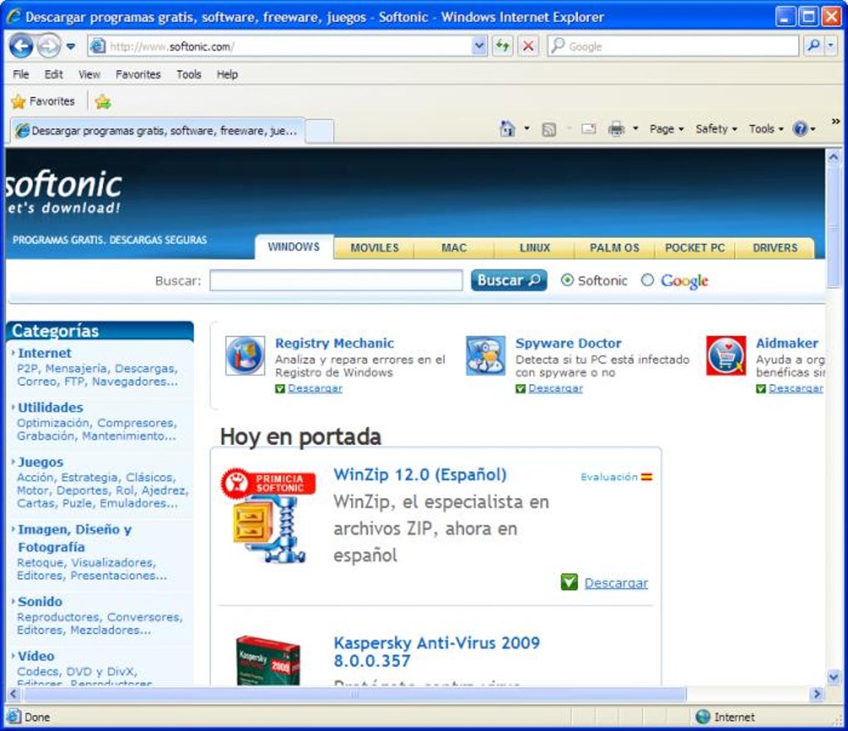Click the vertical scrollbar up arrow
Image resolution: width=848 pixels, height=731 pixels.
833,157
